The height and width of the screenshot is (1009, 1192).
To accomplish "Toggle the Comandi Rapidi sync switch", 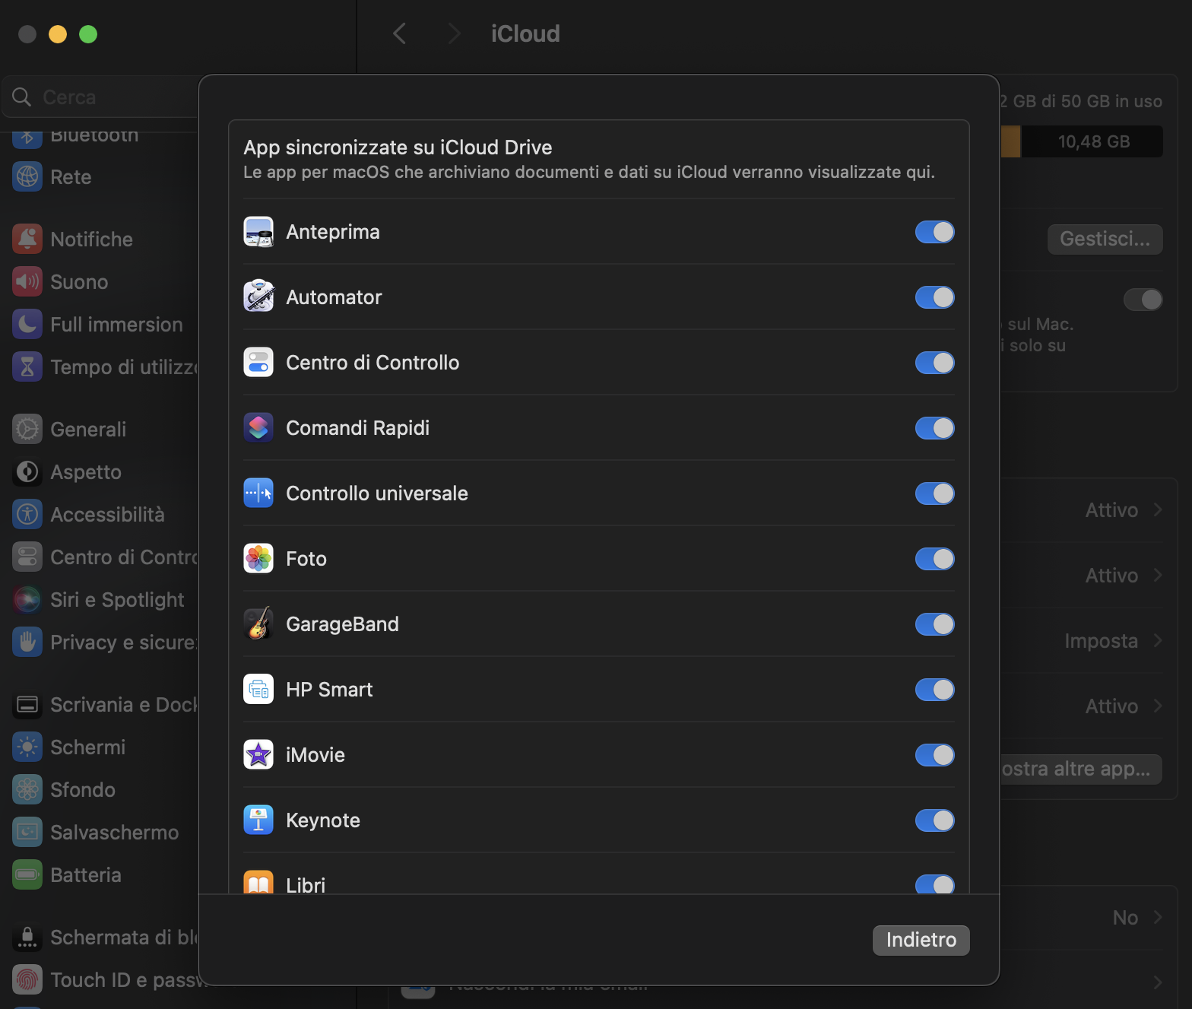I will click(x=934, y=428).
